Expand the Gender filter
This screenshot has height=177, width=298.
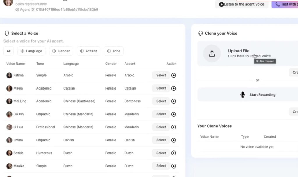pos(61,51)
